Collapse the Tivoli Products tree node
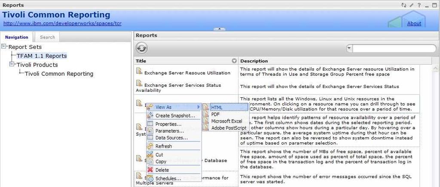The height and width of the screenshot is (187, 440). click(12, 64)
